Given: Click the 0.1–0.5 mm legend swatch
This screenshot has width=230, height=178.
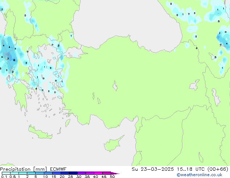Looking at the screenshot, I should click(6, 173).
